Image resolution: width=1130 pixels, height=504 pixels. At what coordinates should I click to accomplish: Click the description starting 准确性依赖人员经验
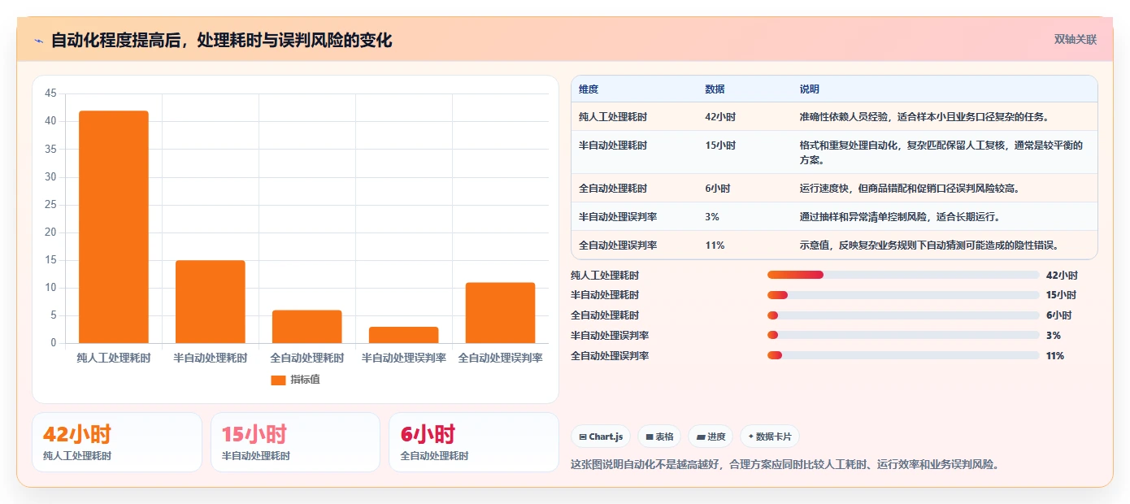[927, 117]
